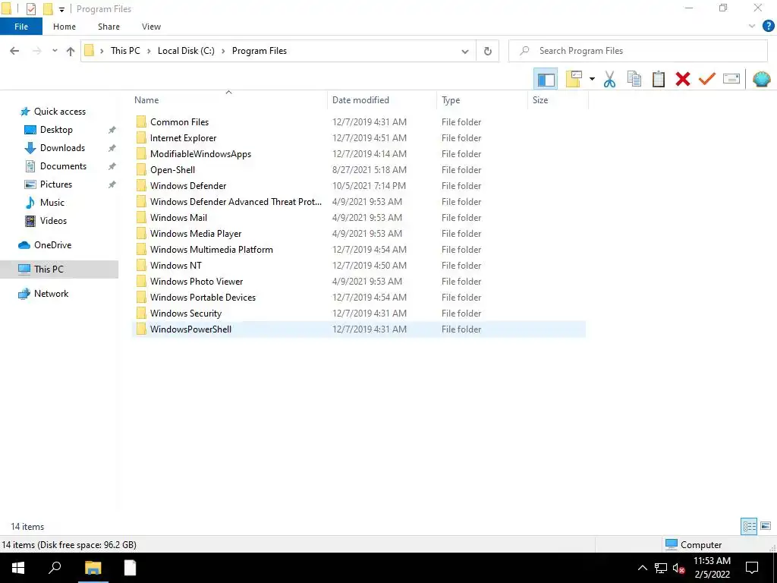Open Documents in navigation pane

coord(63,166)
